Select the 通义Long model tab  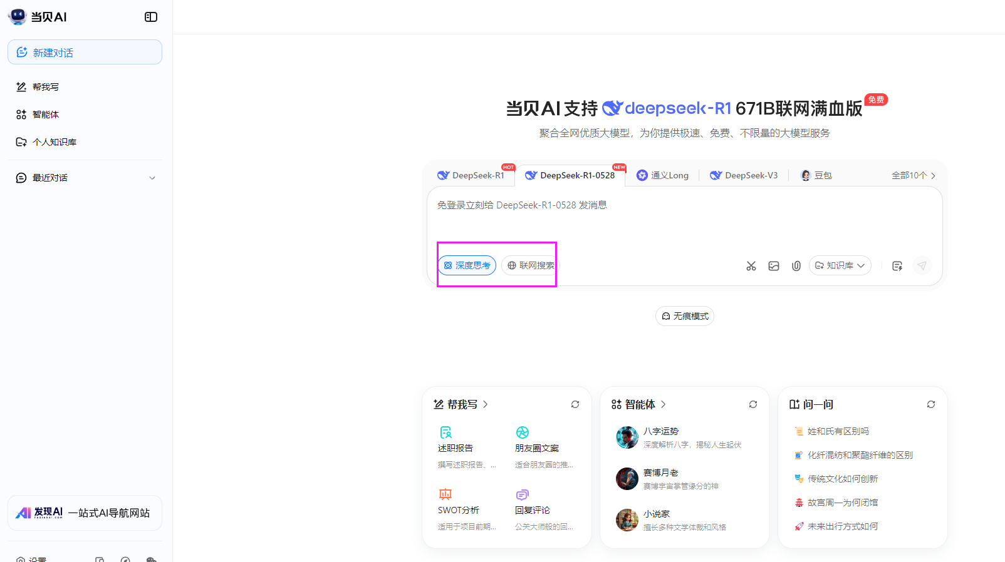pos(662,175)
